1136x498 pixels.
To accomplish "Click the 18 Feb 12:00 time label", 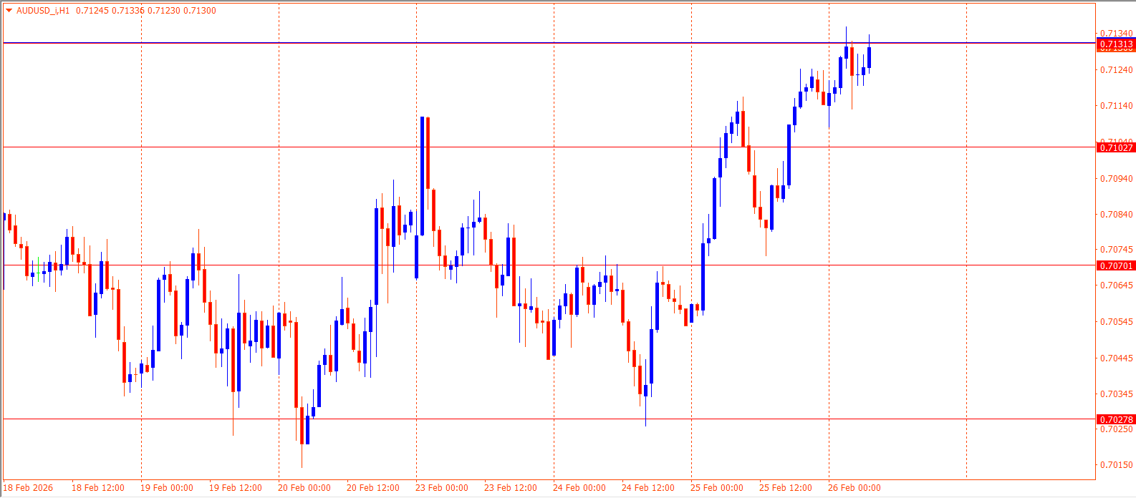I will tap(98, 488).
